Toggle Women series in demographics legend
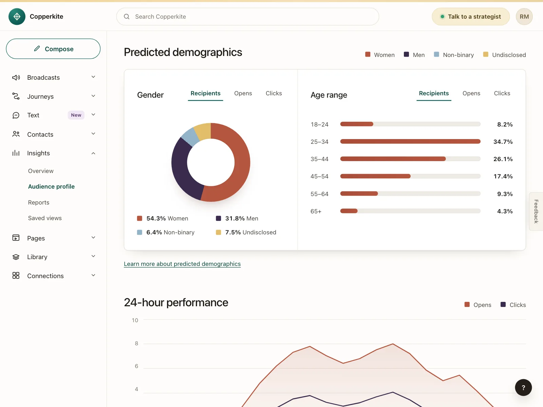The height and width of the screenshot is (407, 543). point(380,55)
